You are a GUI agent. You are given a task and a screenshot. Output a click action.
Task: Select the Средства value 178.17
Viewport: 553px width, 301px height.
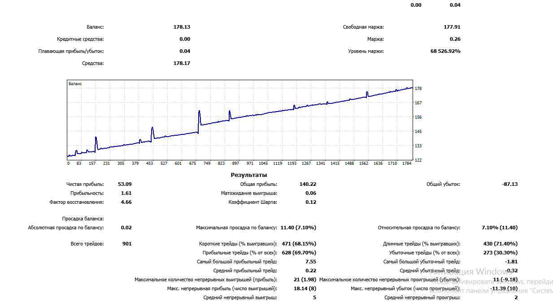[182, 63]
